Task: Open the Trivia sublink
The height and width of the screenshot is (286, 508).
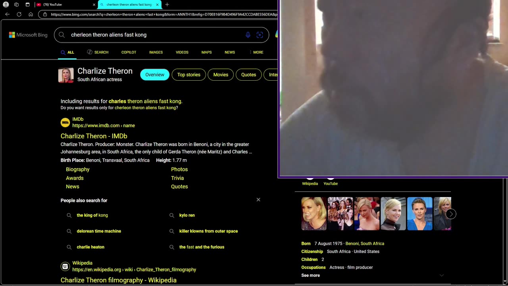Action: 177,178
